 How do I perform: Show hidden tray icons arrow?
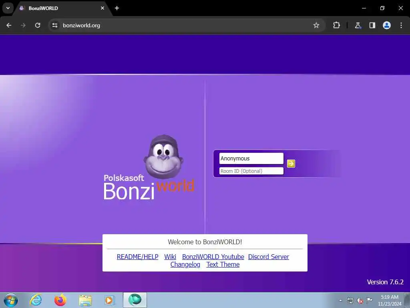340,300
